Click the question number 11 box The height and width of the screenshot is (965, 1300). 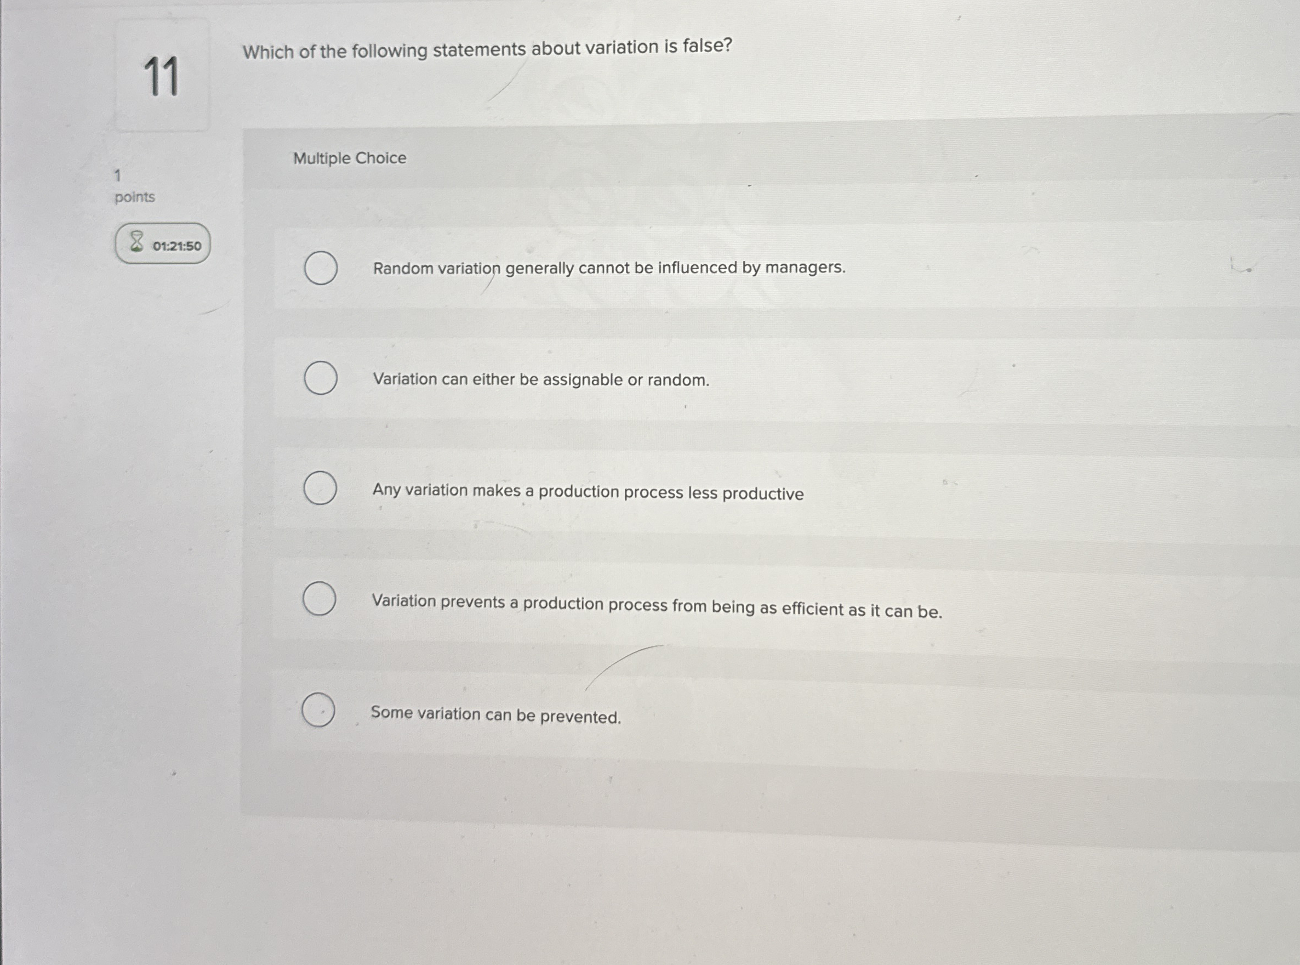[x=162, y=76]
